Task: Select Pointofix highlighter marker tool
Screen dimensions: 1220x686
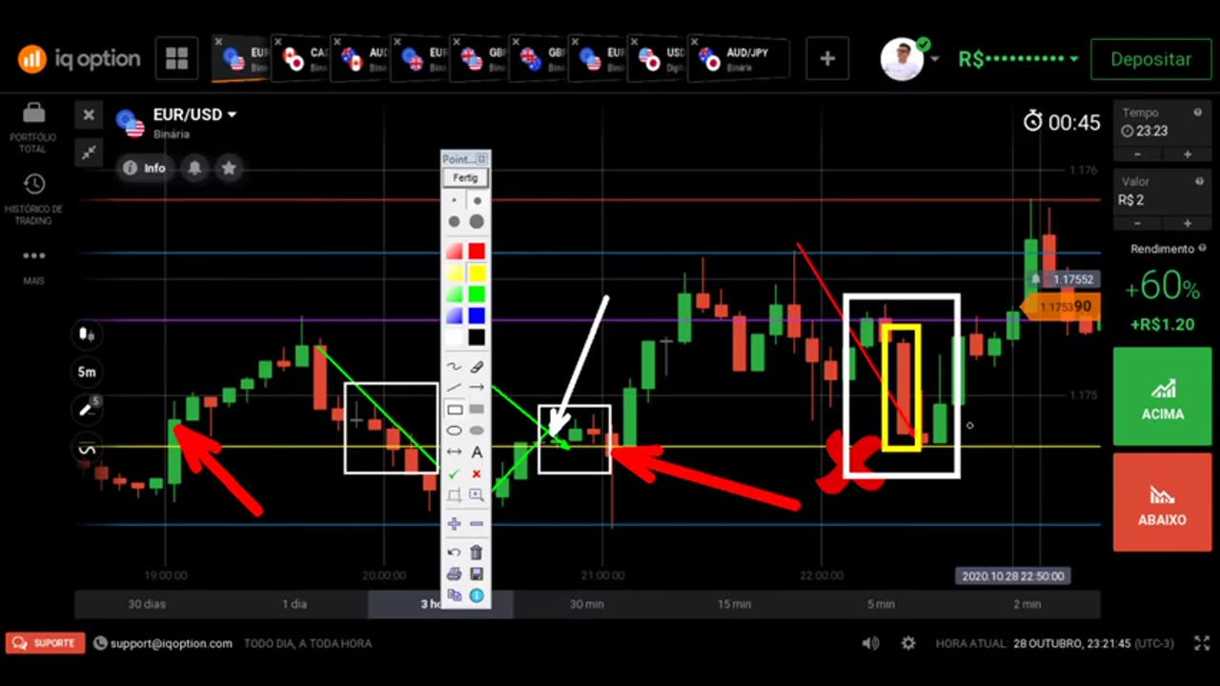Action: (x=477, y=366)
